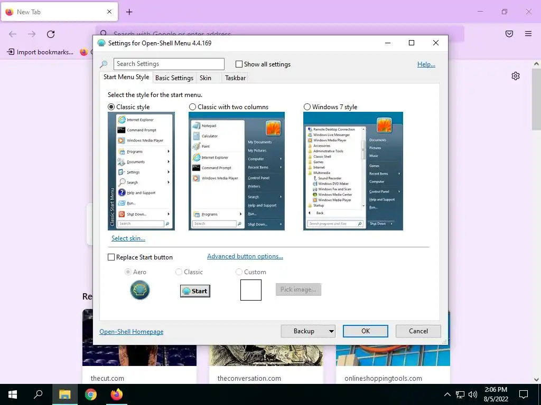
Task: Visit the Open-Shell Homepage link
Action: click(x=132, y=332)
